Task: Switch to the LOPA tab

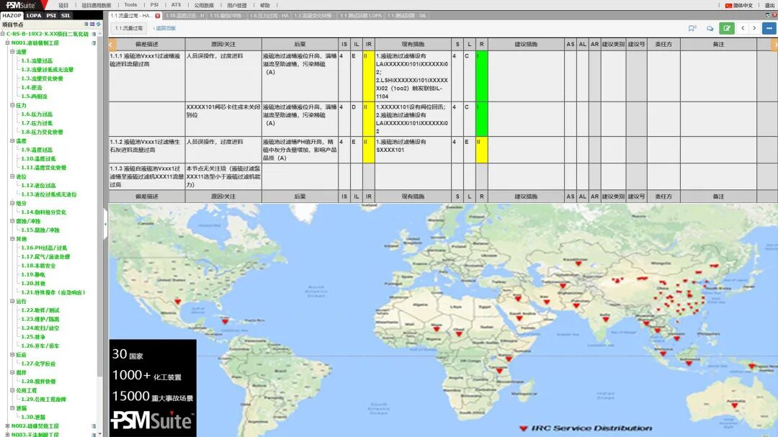Action: [x=34, y=15]
